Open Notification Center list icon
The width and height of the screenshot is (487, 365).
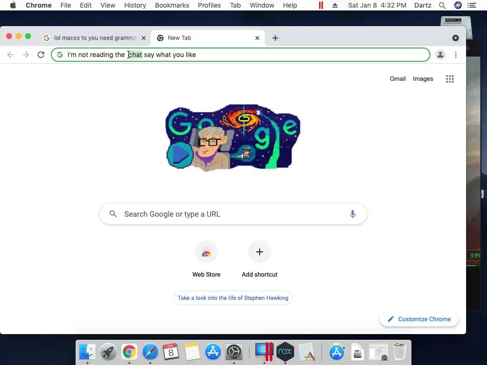point(472,5)
